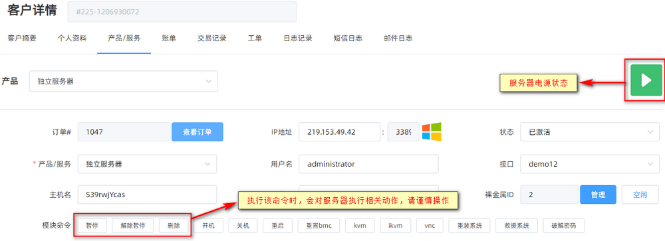This screenshot has height=241, width=665.
Task: Click the 关机 shutdown command
Action: (x=243, y=226)
